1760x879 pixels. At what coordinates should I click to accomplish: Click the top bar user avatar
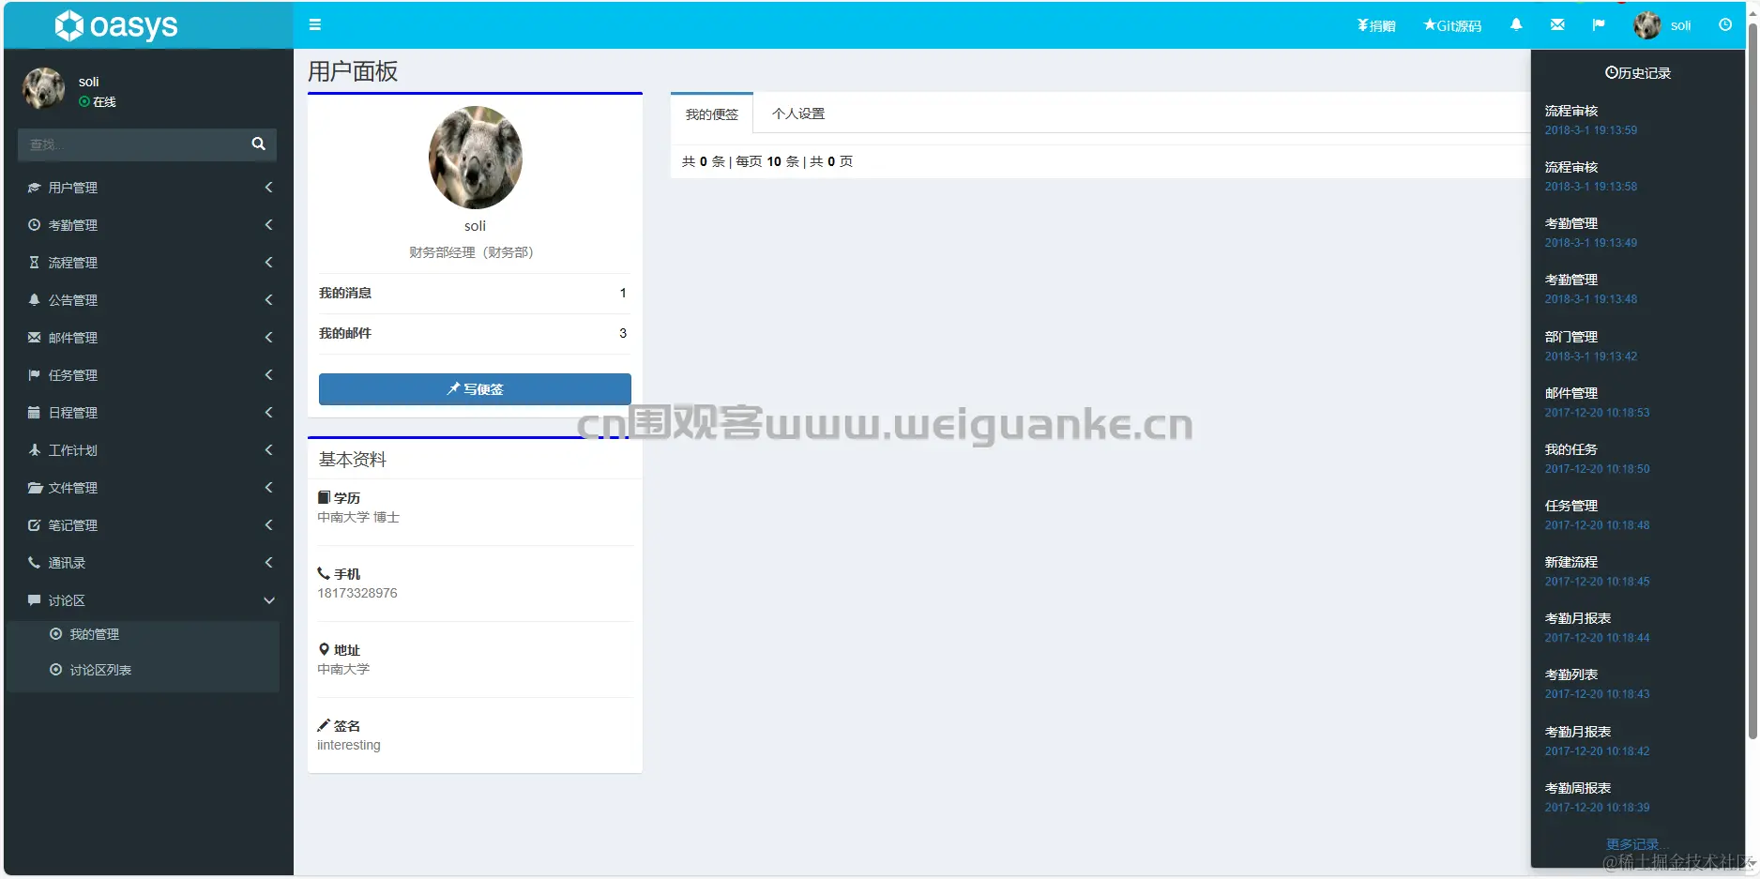(x=1646, y=25)
